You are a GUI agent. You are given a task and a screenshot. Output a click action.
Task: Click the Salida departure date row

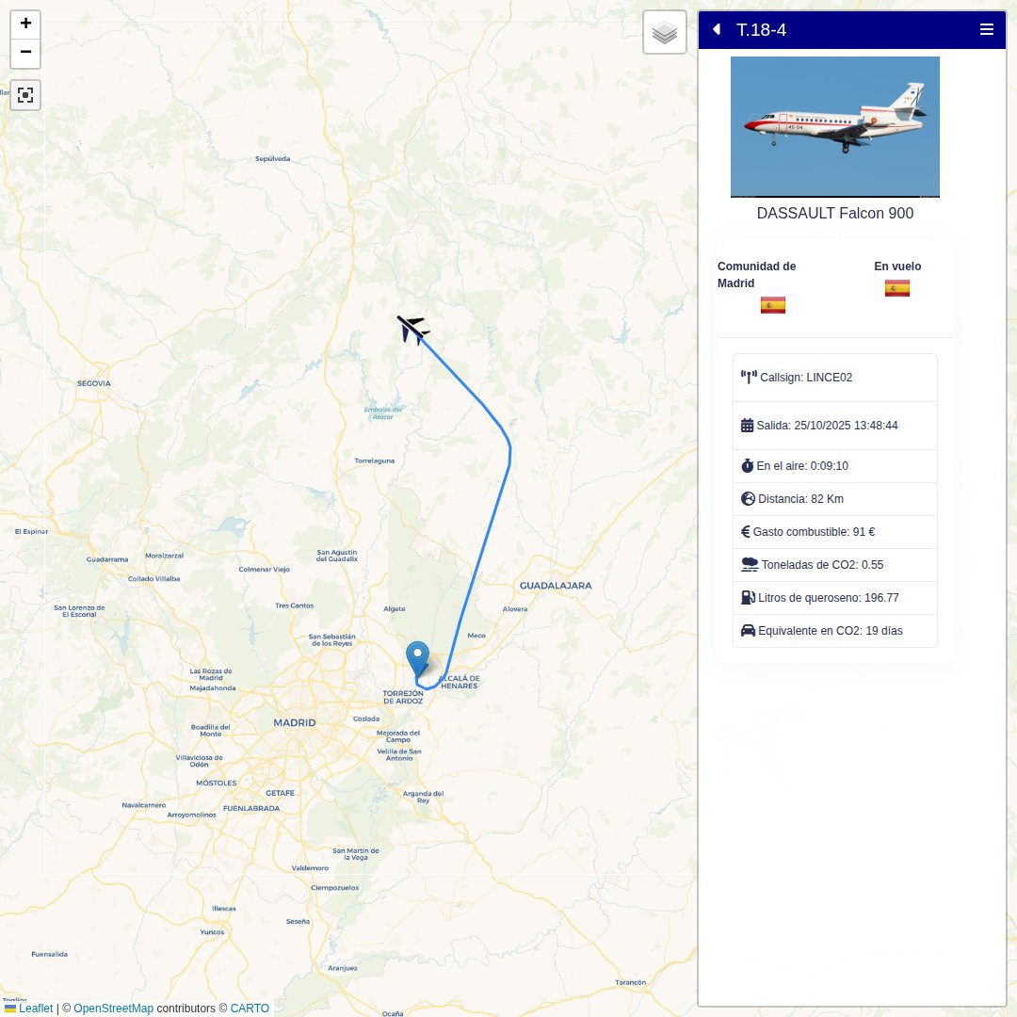pyautogui.click(x=834, y=426)
